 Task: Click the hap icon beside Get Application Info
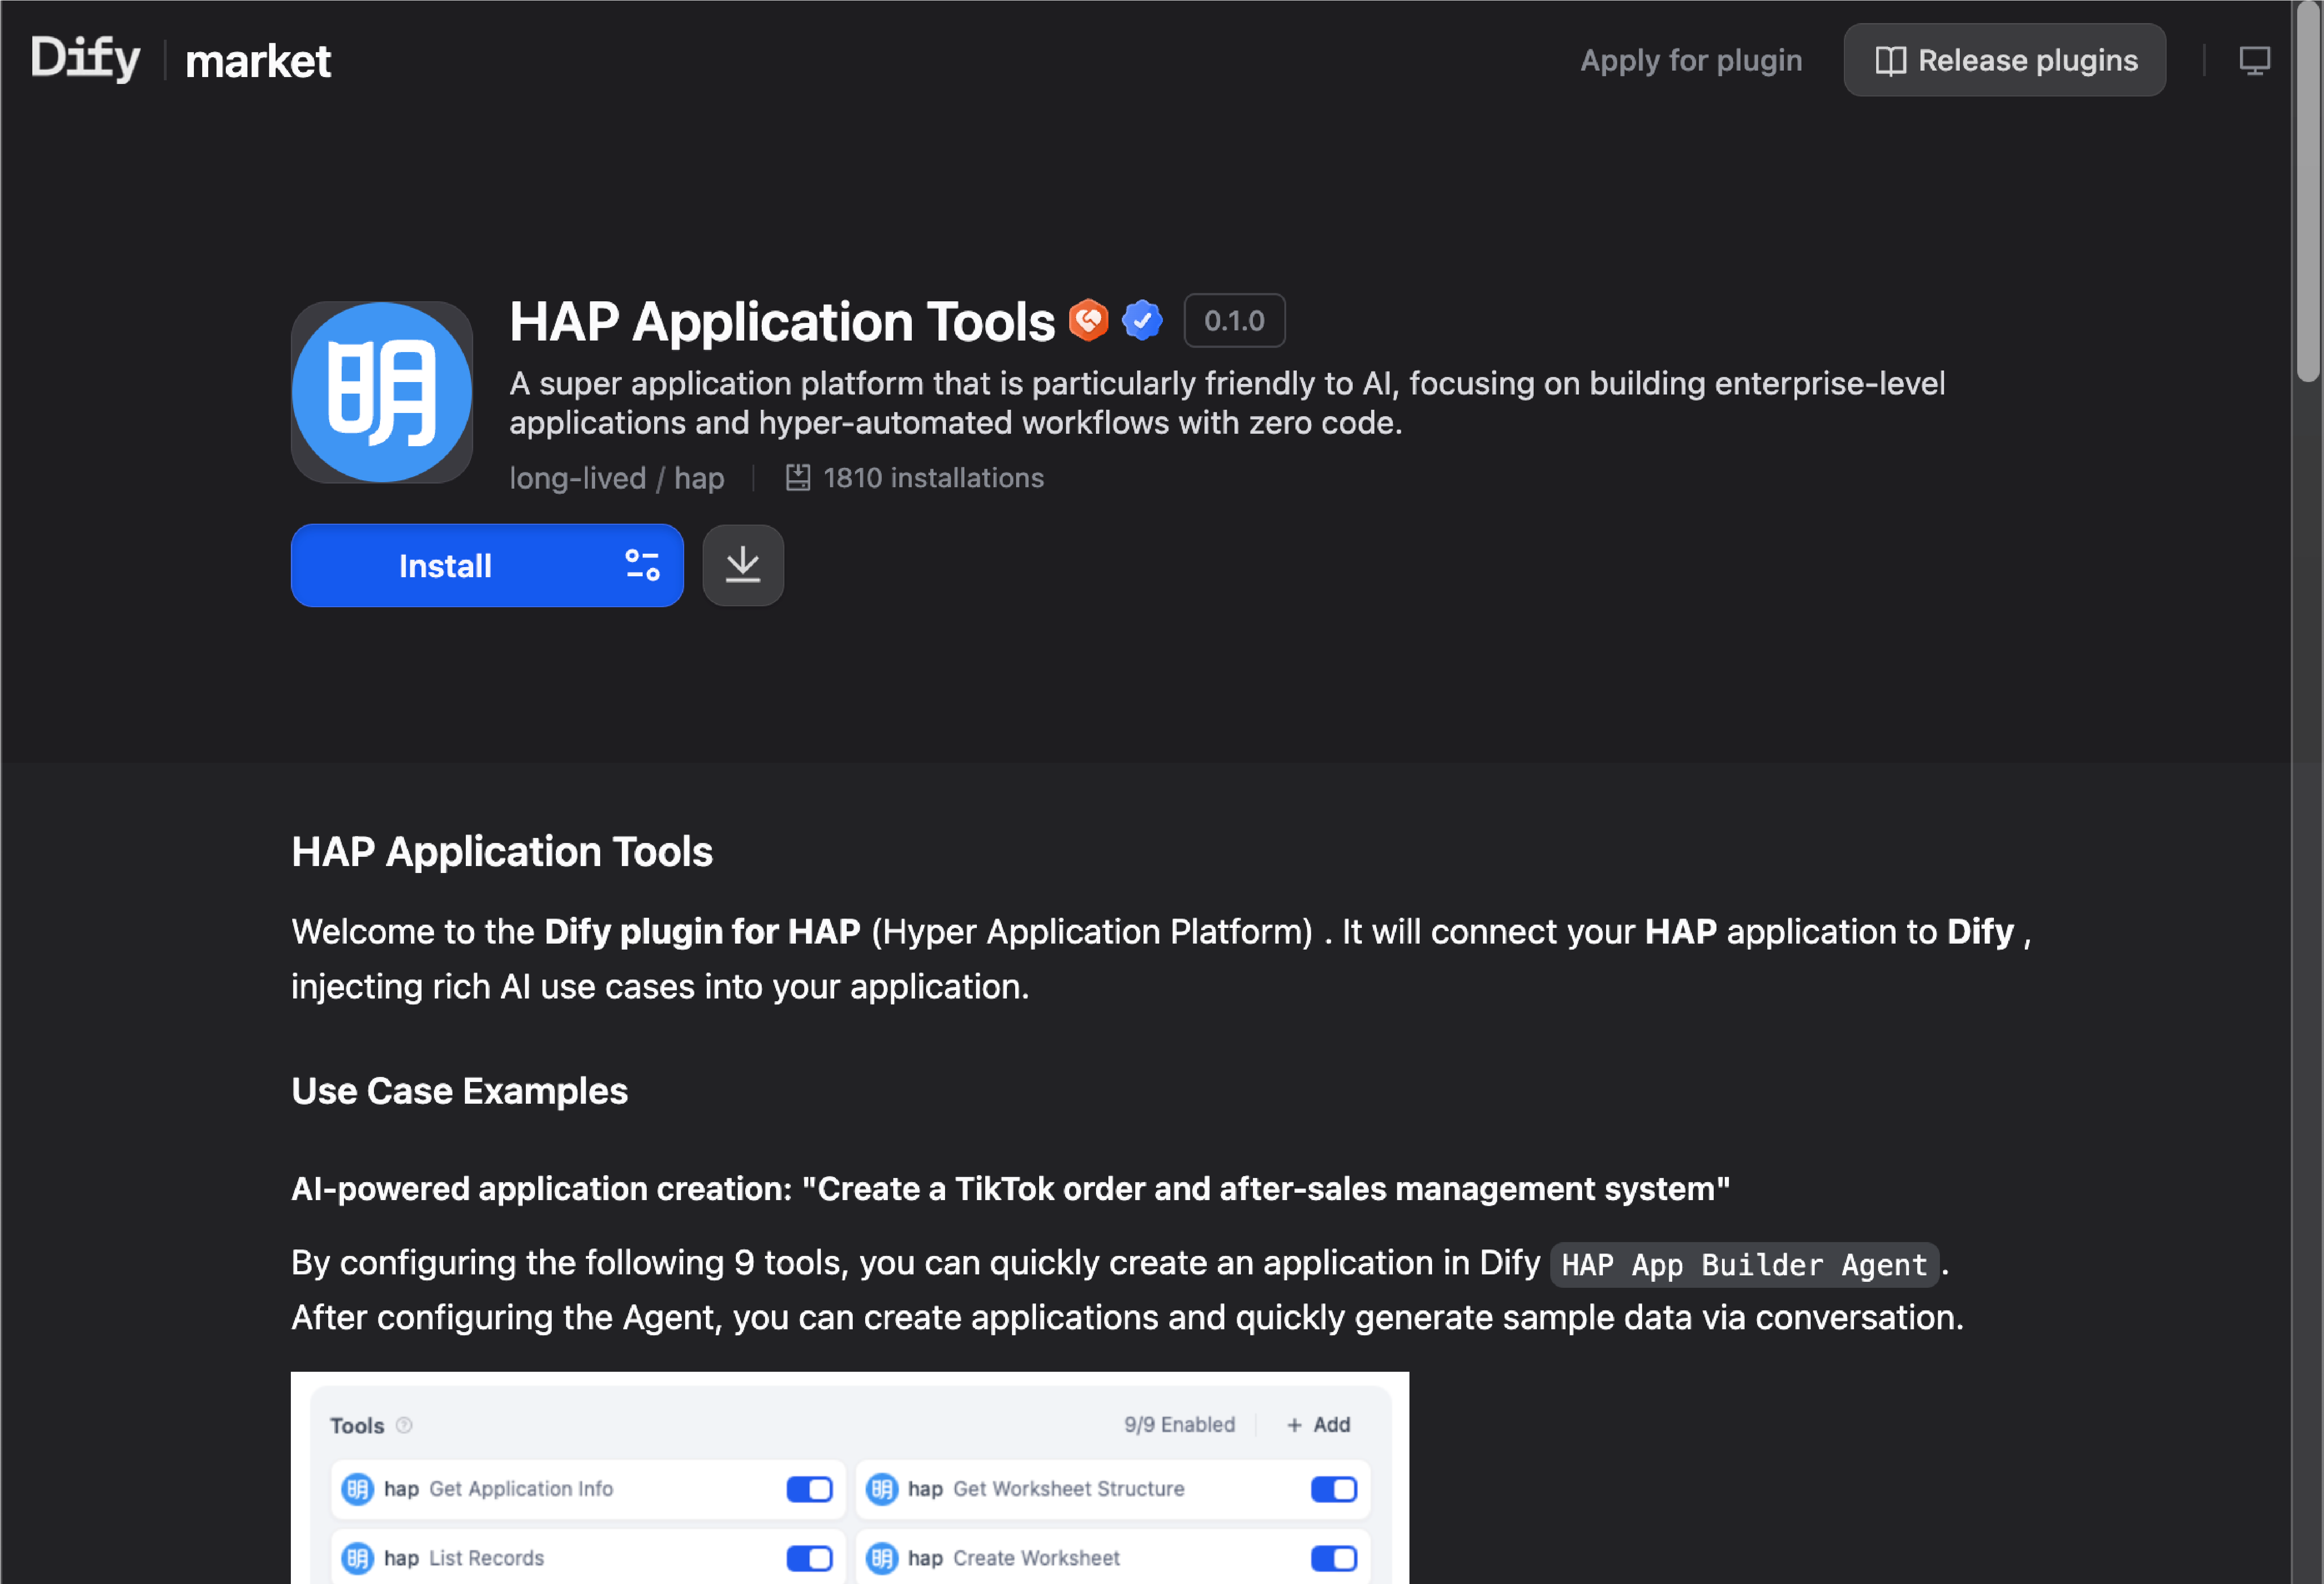coord(357,1489)
